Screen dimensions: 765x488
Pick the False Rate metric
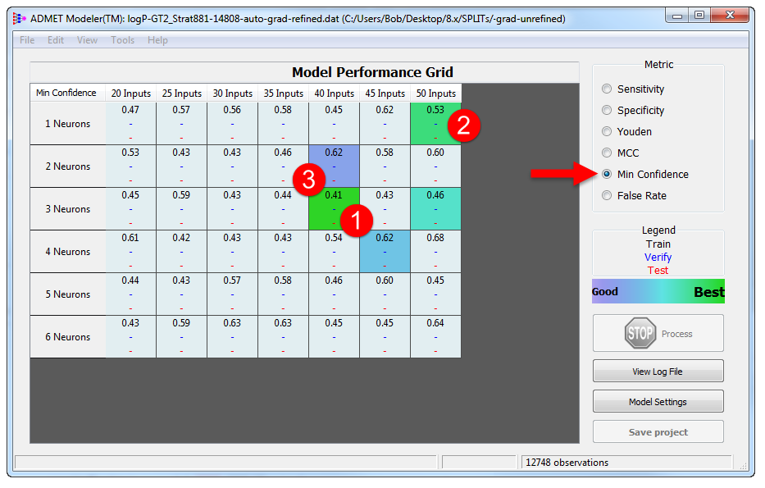point(607,196)
